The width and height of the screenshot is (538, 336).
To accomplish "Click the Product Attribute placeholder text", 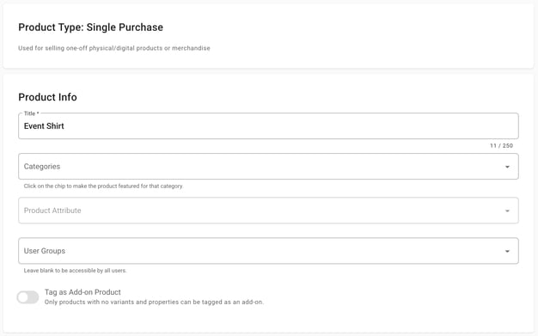I will (52, 211).
